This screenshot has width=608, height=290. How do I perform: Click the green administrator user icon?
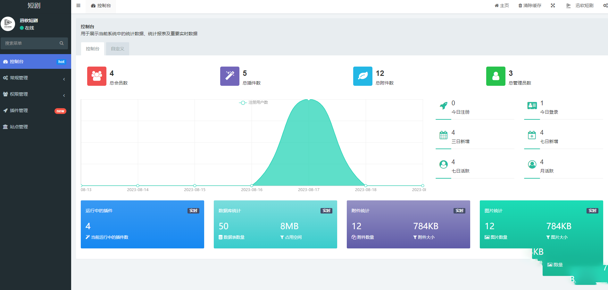[496, 76]
